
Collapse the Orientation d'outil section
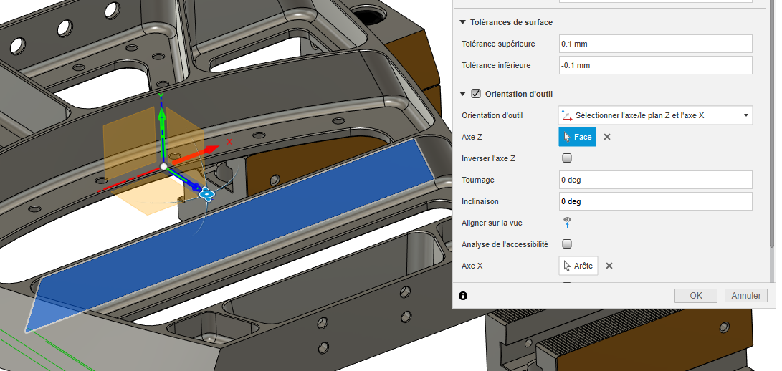463,94
